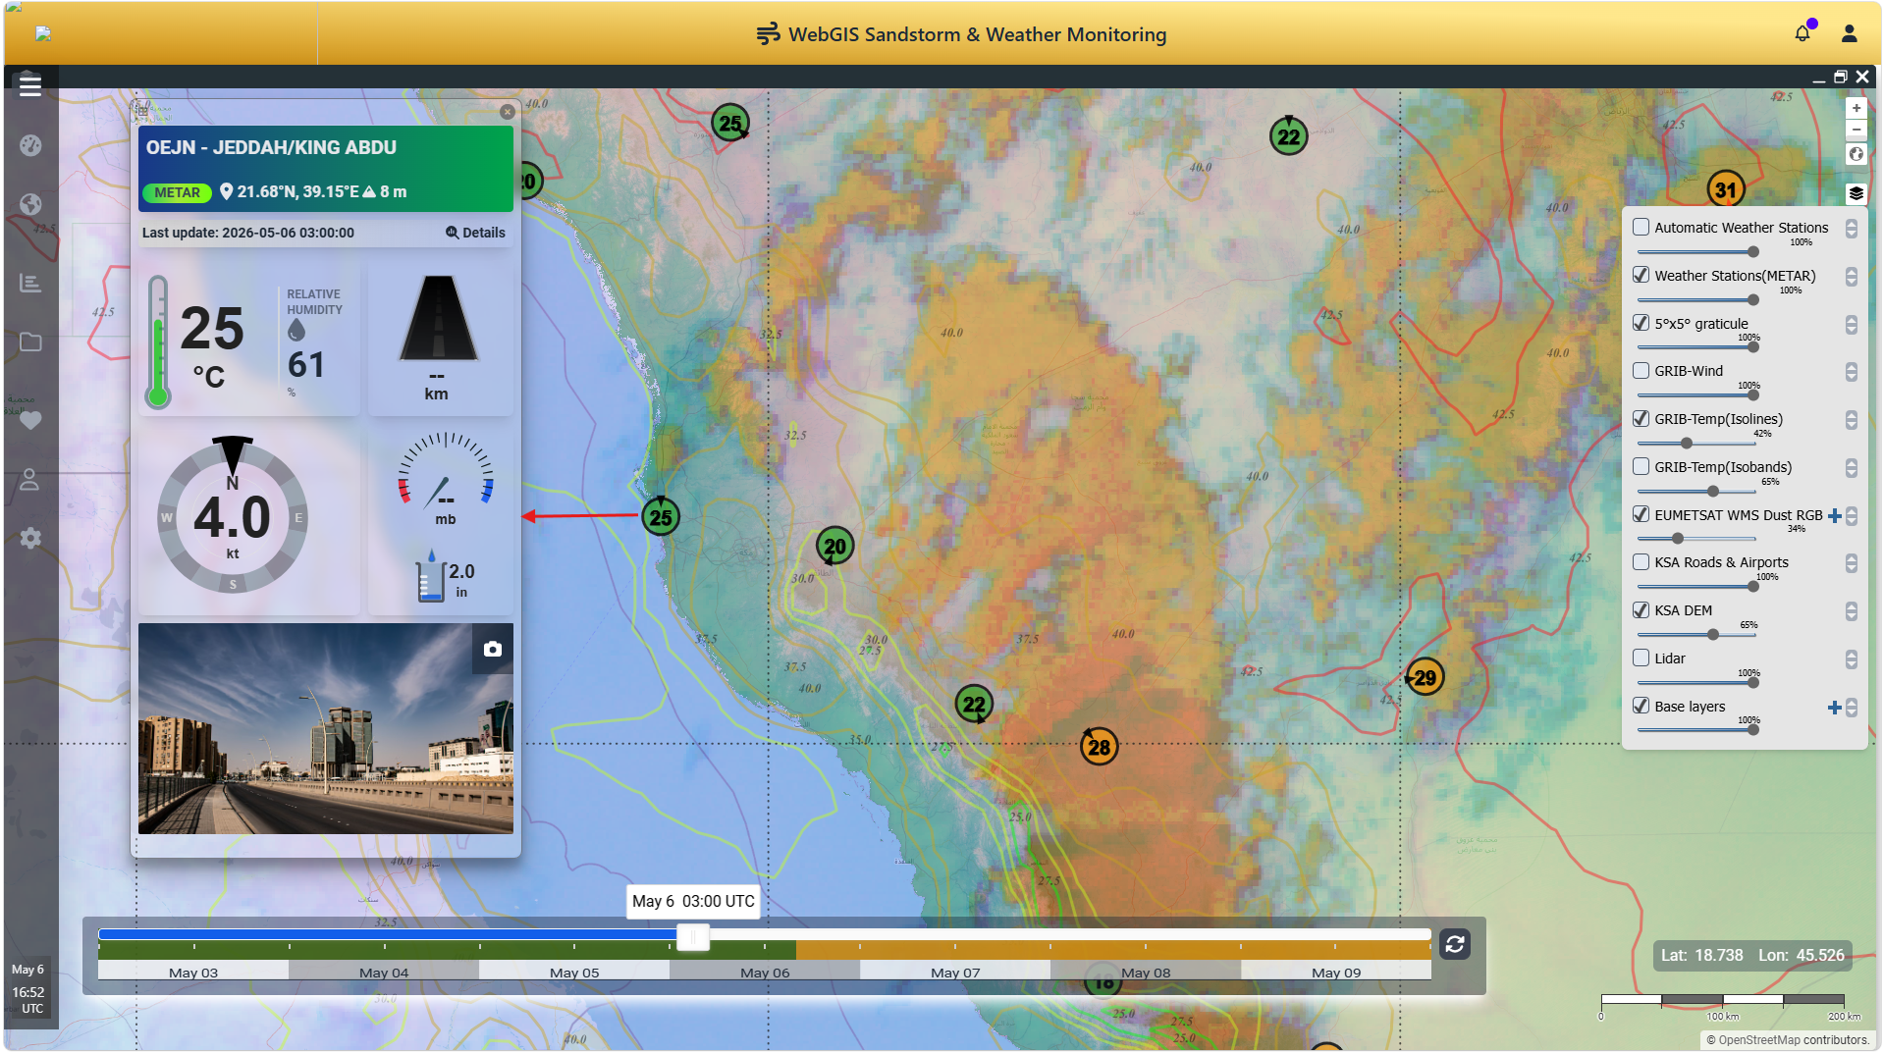Click the orange station marker 28
1883x1053 pixels.
[1099, 747]
